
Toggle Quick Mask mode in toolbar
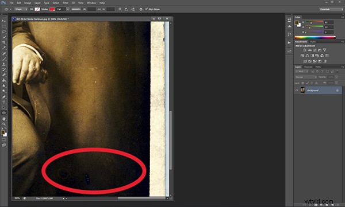(x=4, y=139)
